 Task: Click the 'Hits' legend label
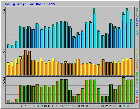[137, 11]
